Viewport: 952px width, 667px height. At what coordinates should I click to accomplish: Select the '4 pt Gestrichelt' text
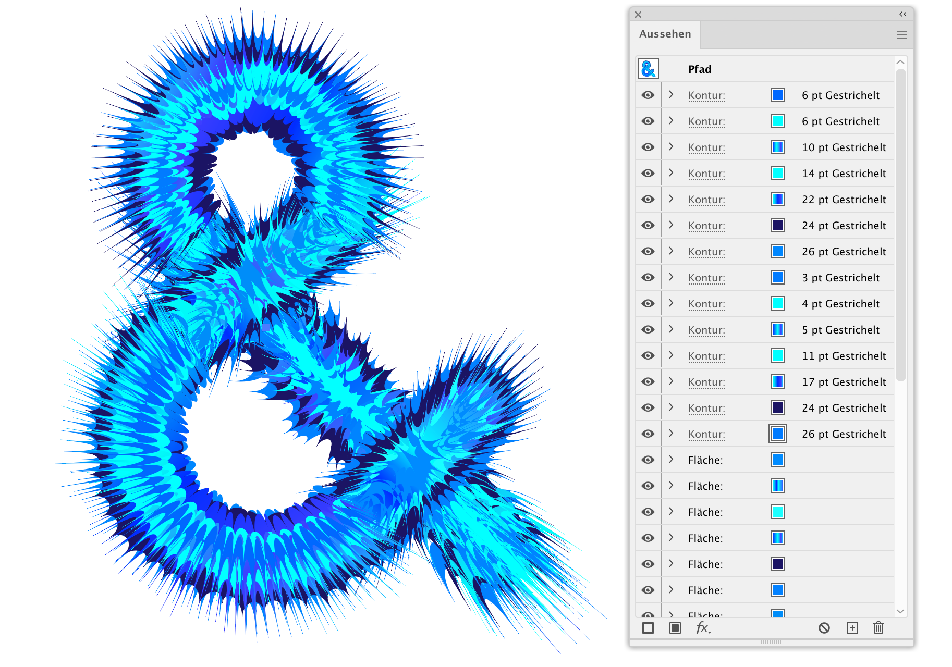tap(841, 304)
